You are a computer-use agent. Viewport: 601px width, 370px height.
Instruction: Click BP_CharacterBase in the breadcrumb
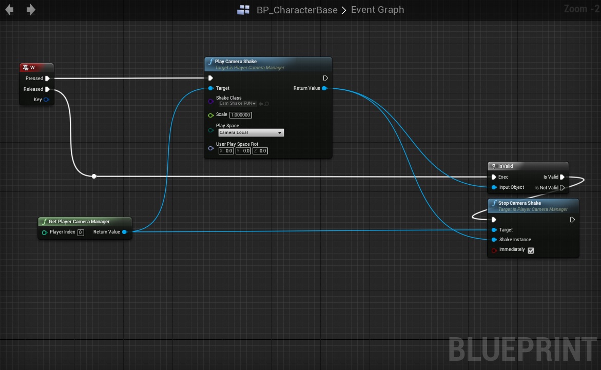tap(297, 10)
